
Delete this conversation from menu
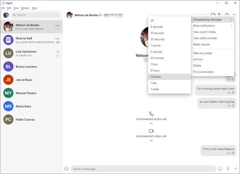point(213,66)
